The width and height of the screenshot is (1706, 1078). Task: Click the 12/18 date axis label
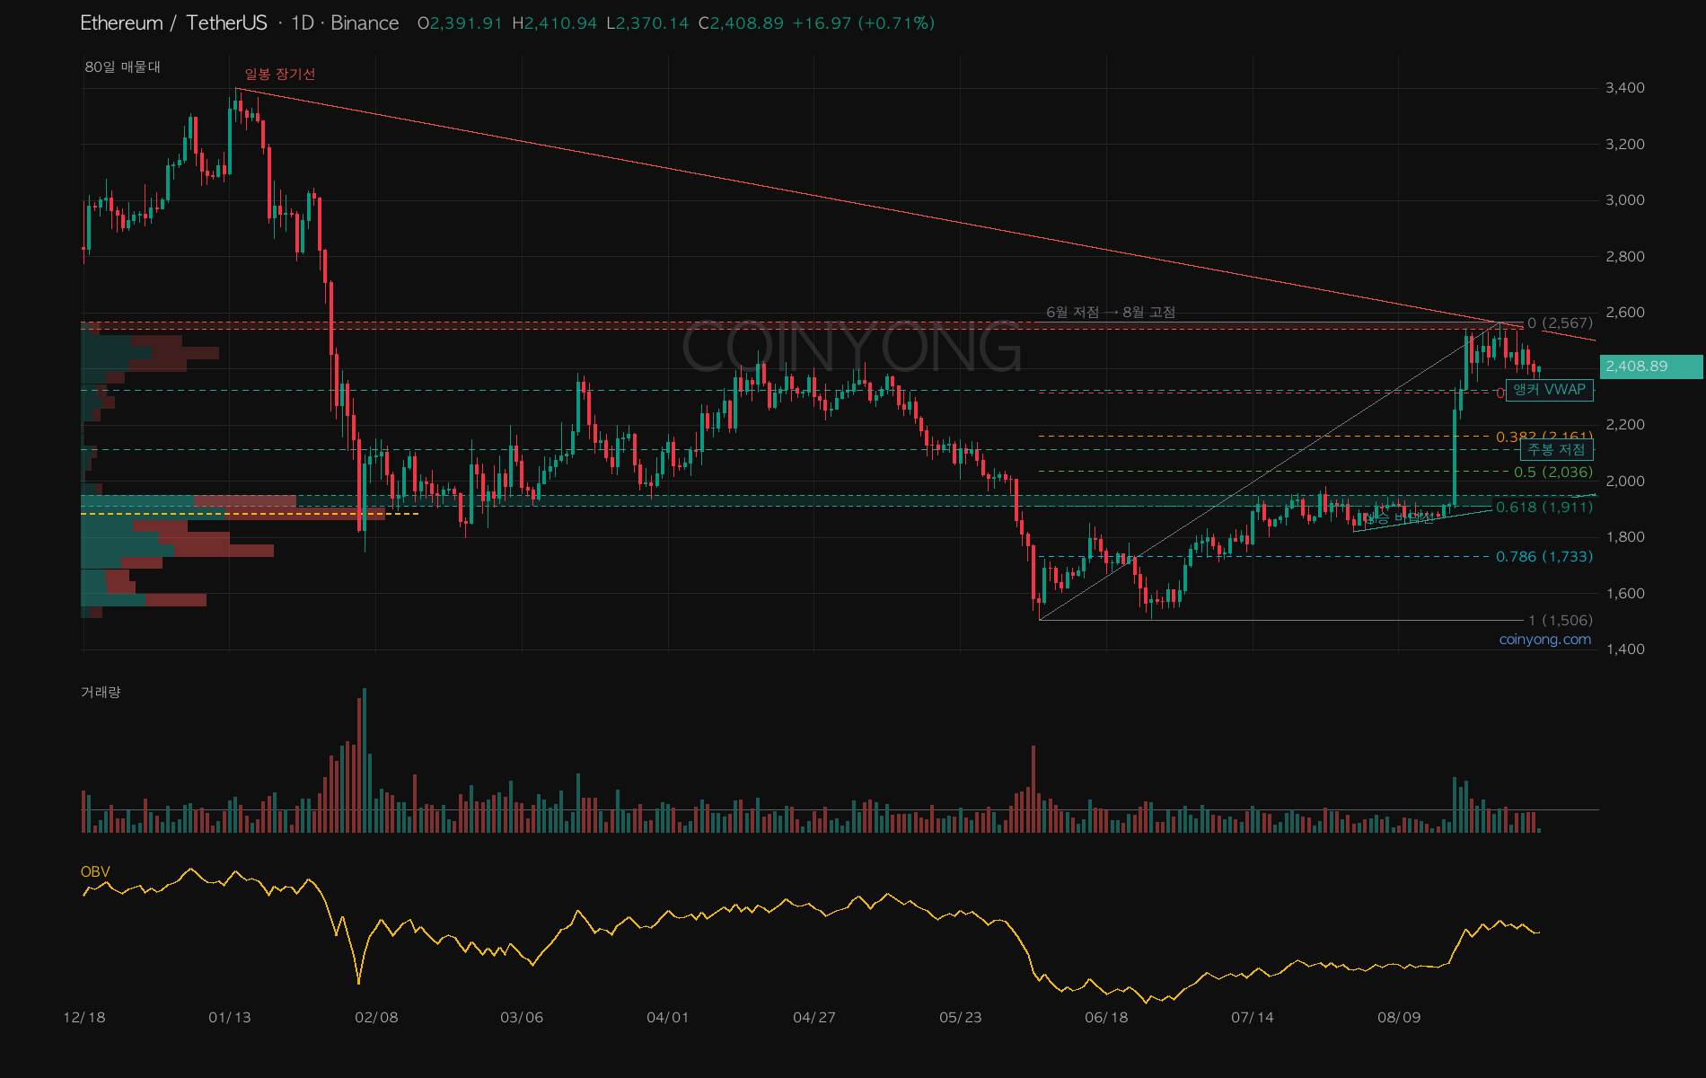pos(84,1018)
